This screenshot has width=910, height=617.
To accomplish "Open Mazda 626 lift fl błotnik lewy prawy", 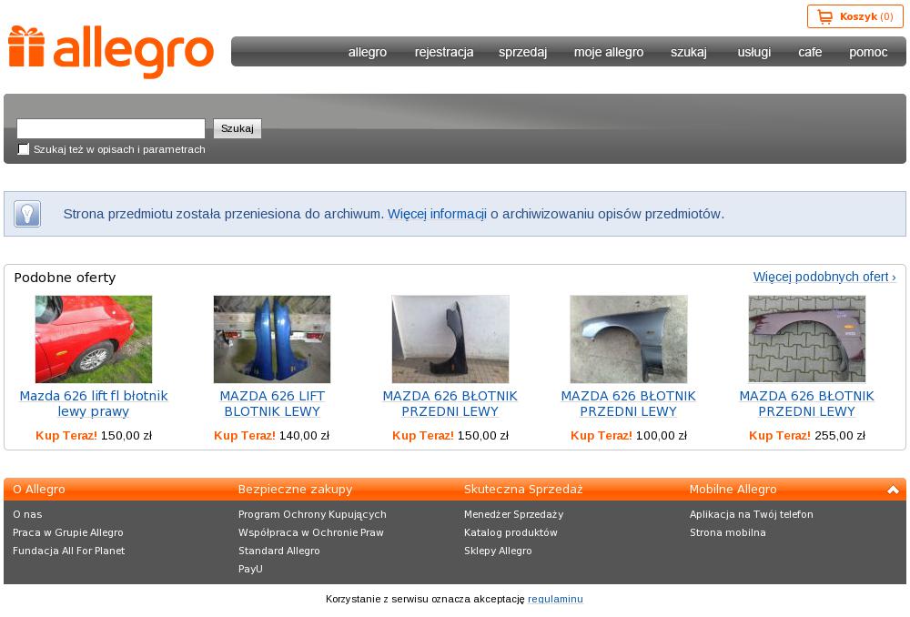I will tap(94, 403).
